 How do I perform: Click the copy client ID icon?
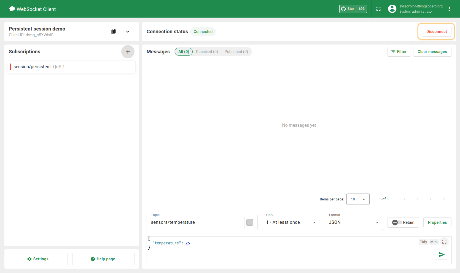[x=114, y=32]
